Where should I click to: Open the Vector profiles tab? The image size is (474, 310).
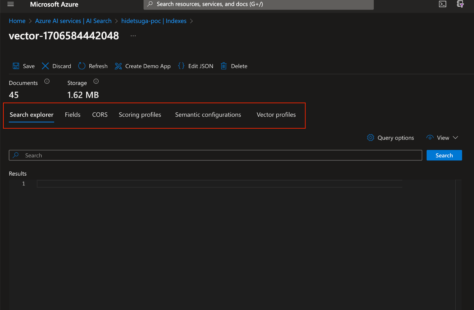(276, 115)
